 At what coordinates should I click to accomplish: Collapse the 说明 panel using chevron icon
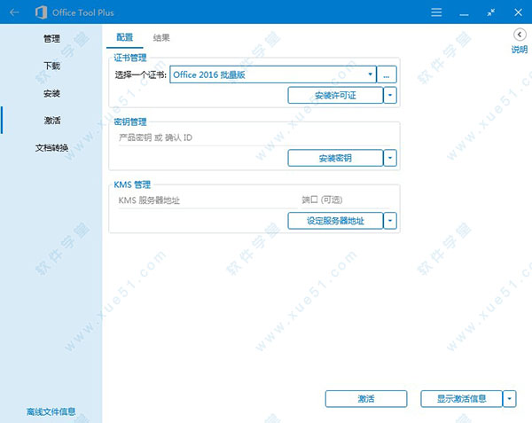pos(519,35)
